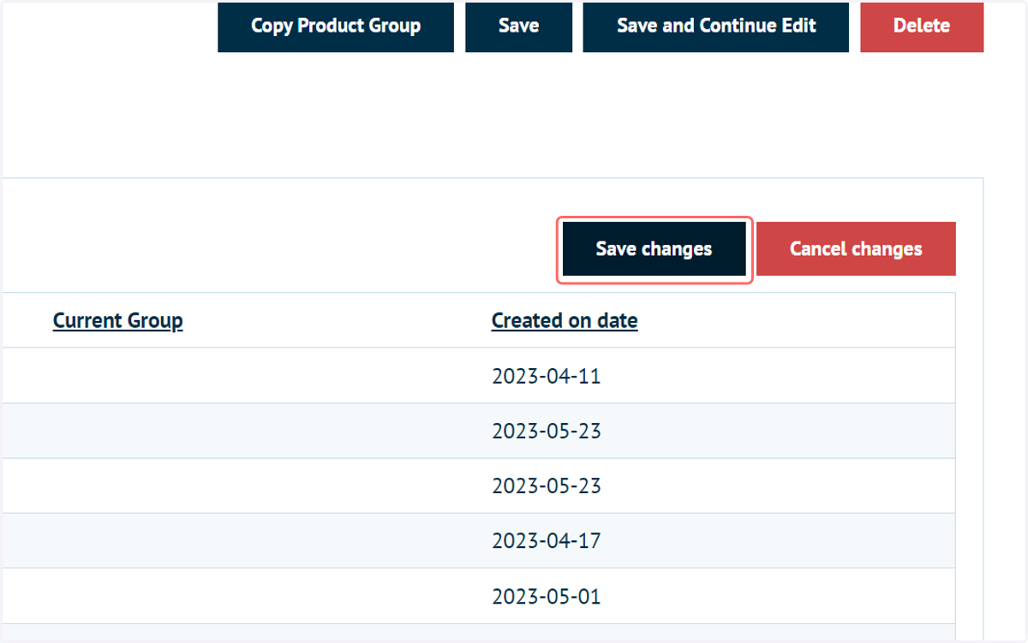Select the date cell 2023-04-17
Image resolution: width=1028 pixels, height=643 pixels.
(547, 541)
